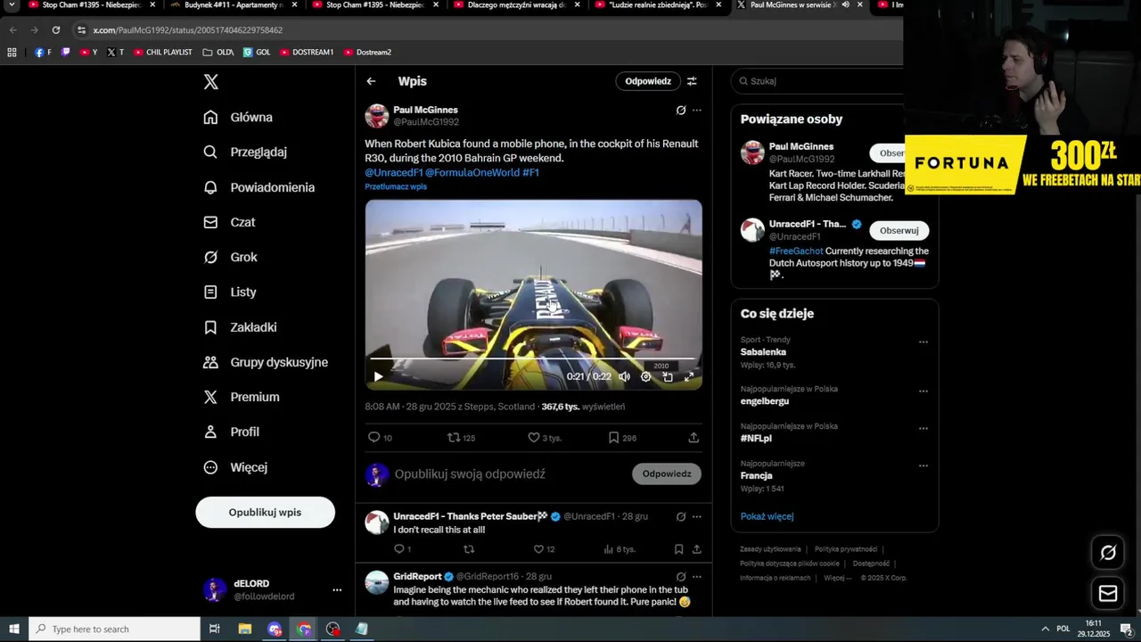Screen dimensions: 1141x642
Task: Bookmark the post with 296 bookmarks
Action: coord(622,438)
